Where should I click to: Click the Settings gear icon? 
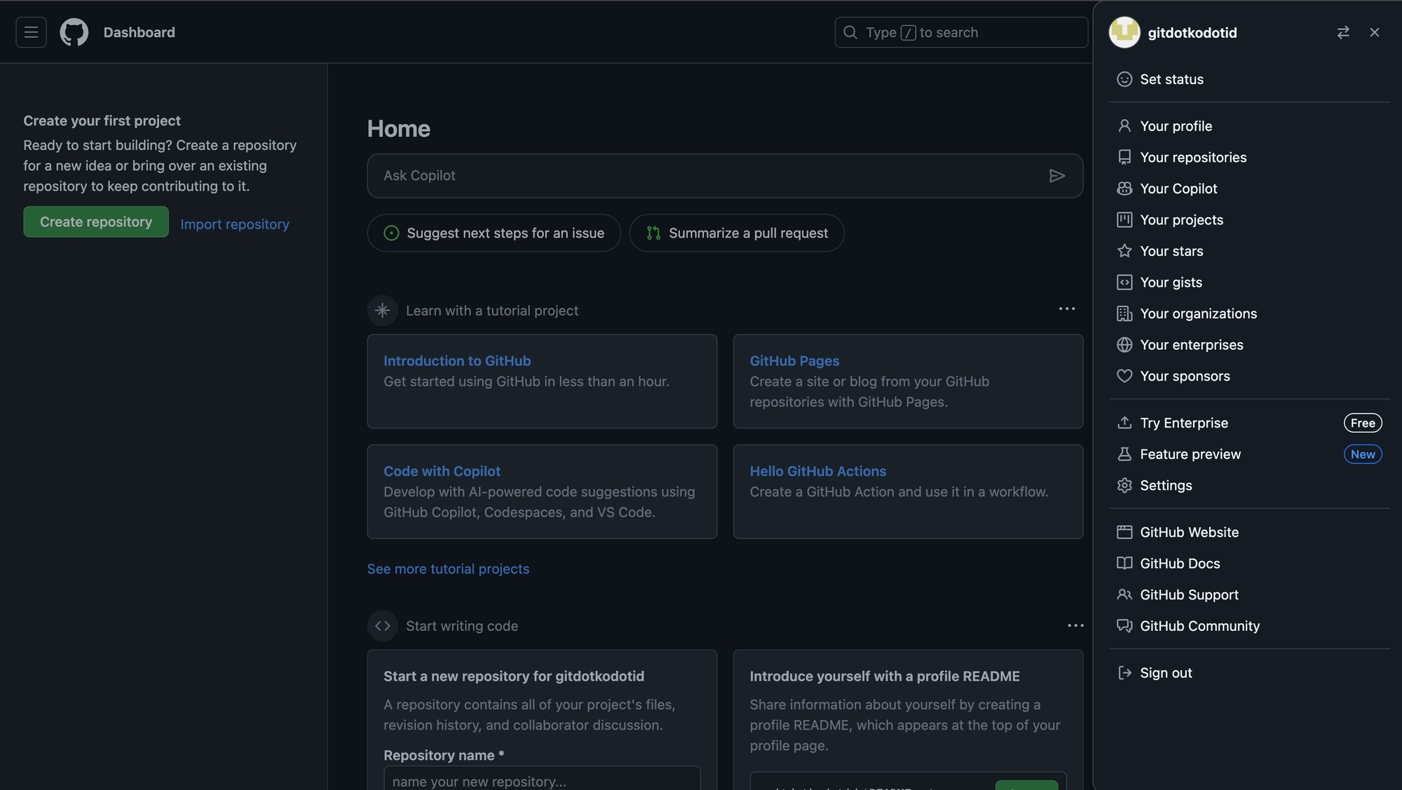click(x=1124, y=485)
